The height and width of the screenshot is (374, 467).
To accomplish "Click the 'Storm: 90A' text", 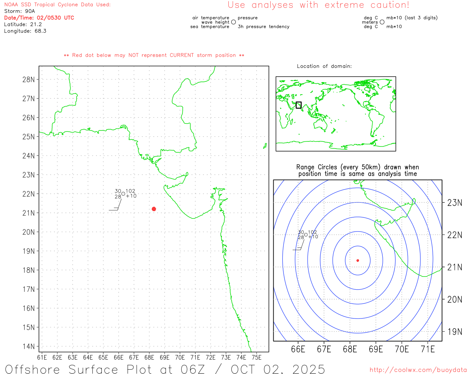I will tap(19, 11).
